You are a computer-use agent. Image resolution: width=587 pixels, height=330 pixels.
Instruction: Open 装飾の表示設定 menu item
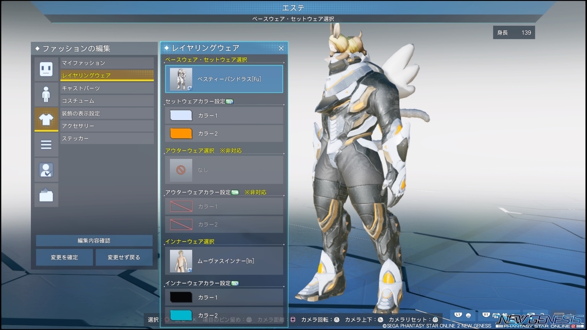tap(107, 113)
